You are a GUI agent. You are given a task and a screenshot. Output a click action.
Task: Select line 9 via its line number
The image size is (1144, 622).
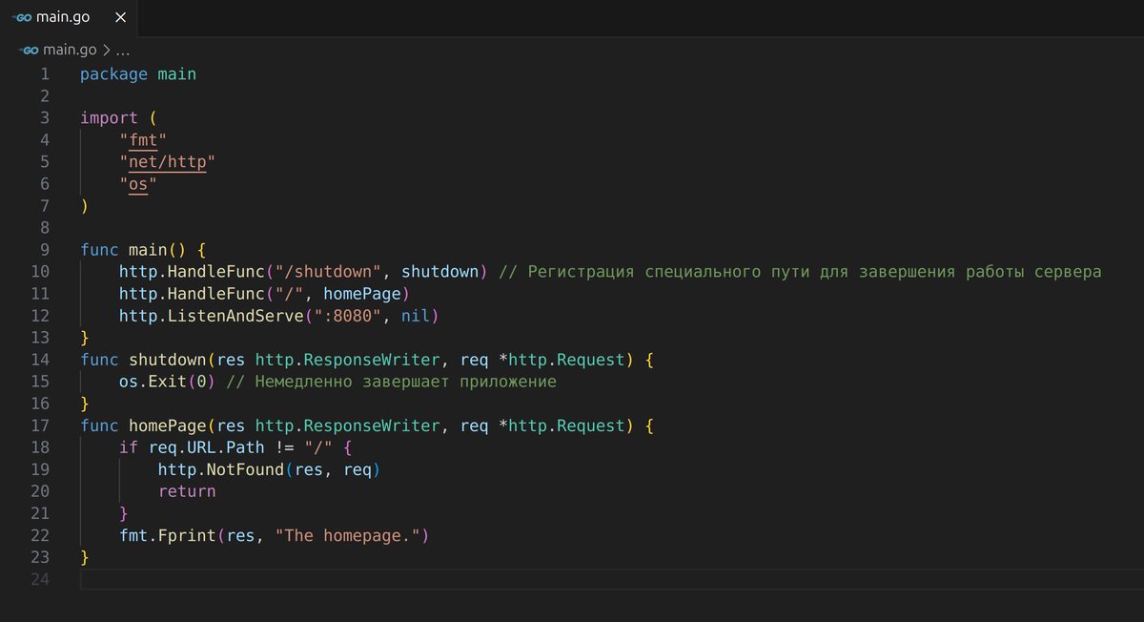[44, 250]
